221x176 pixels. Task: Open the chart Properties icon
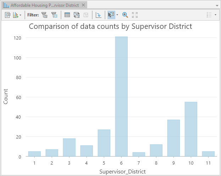7,15
